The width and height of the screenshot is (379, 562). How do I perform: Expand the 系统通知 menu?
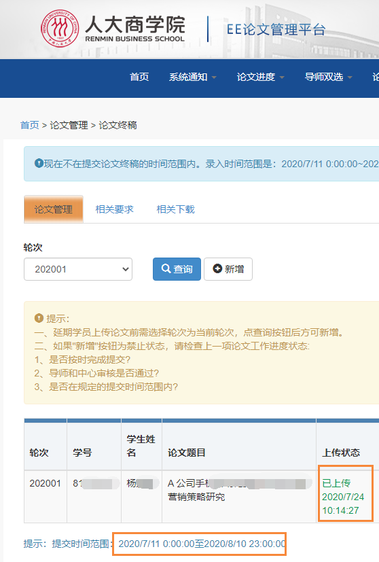[192, 77]
